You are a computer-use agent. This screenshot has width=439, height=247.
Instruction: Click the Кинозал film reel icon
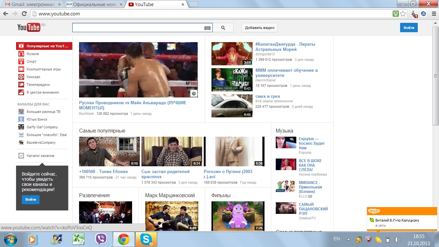pyautogui.click(x=21, y=77)
